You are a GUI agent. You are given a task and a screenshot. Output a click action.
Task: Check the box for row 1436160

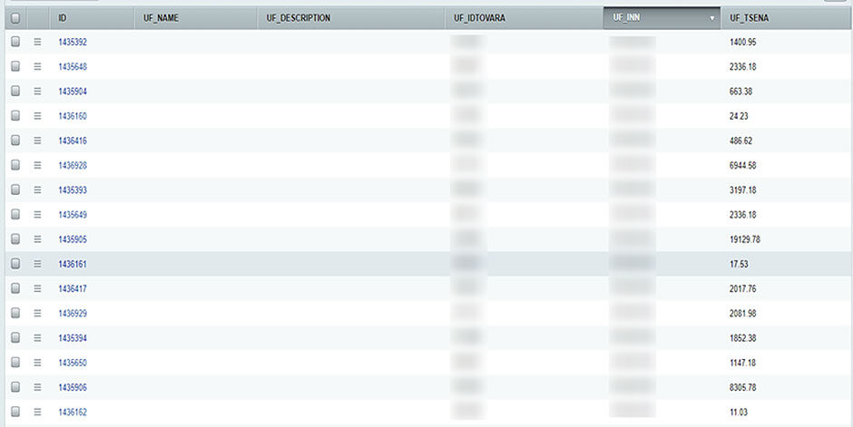(x=15, y=115)
